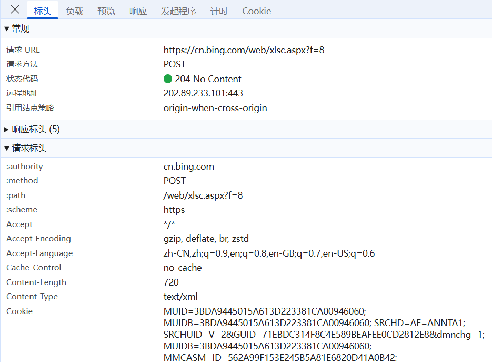This screenshot has width=492, height=362.
Task: Select the https scheme value
Action: 174,210
